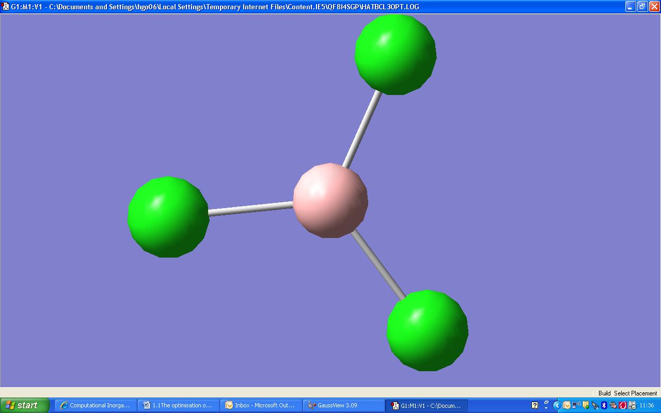Viewport: 661px width, 413px height.
Task: Minimize the G1:M1:V1 molecule window
Action: click(631, 7)
